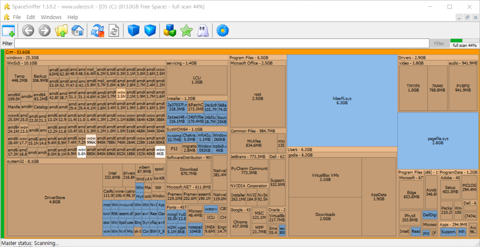This screenshot has height=247, width=480.
Task: Toggle file classes style (colored cubes icon)
Action: click(170, 31)
